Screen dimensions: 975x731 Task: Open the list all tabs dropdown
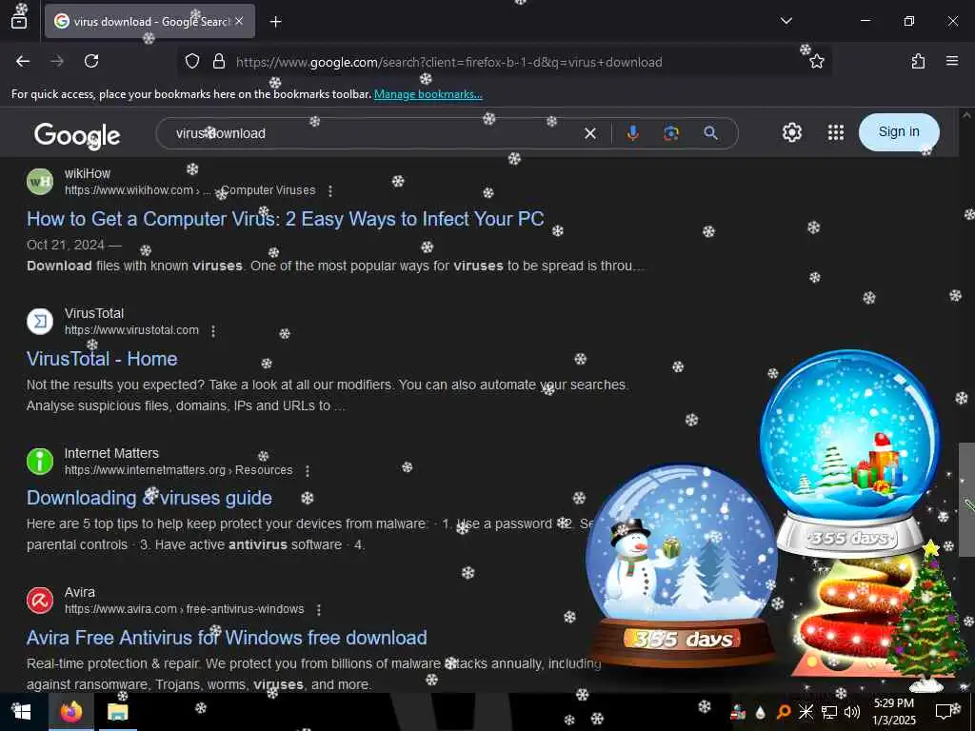[786, 21]
